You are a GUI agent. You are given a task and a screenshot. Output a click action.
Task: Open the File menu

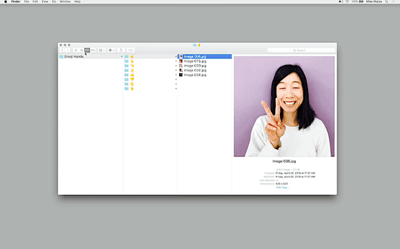coord(26,1)
